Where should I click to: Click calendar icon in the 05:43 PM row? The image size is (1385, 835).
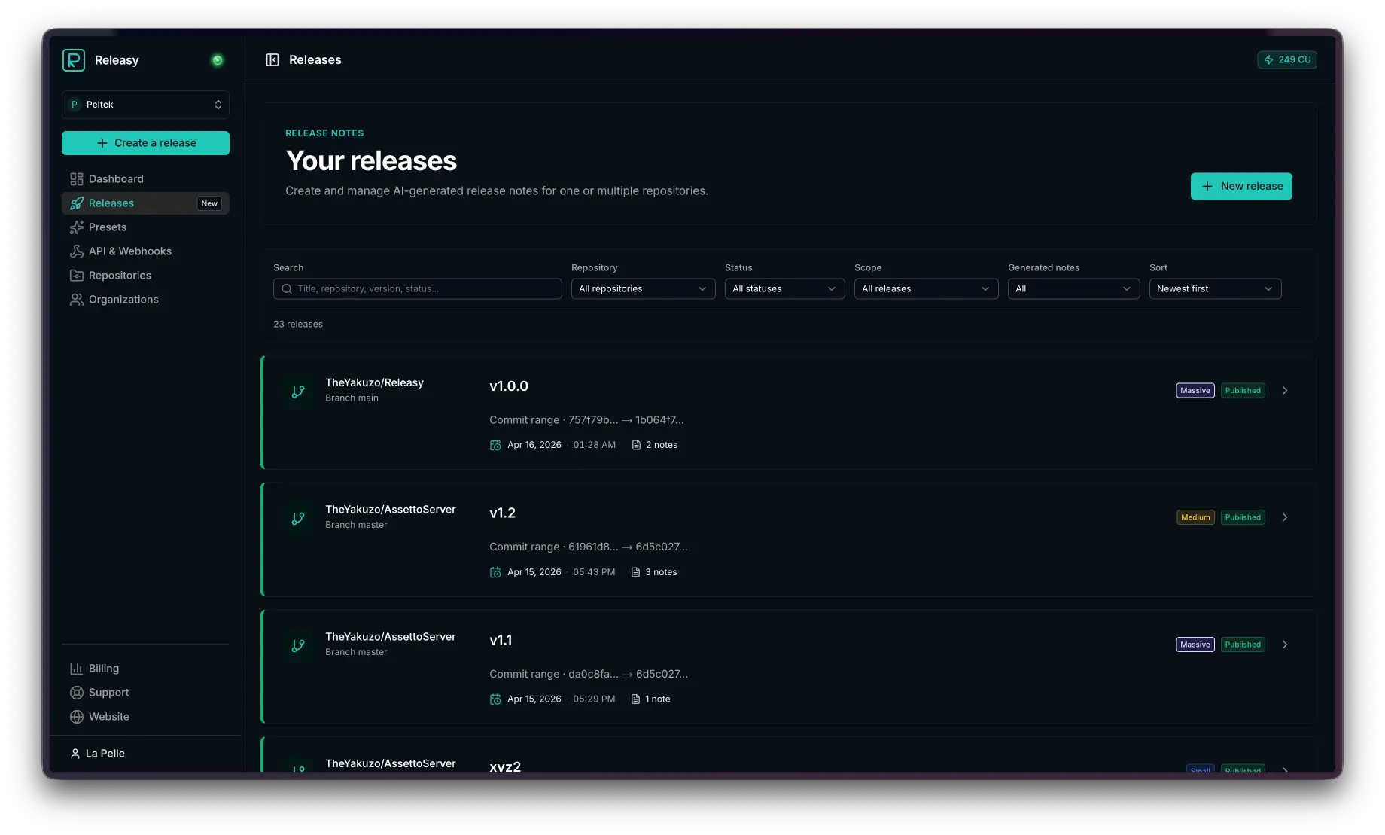(495, 573)
